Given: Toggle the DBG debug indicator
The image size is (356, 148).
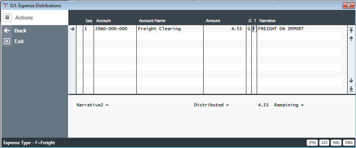Looking at the screenshot, I should (x=348, y=143).
